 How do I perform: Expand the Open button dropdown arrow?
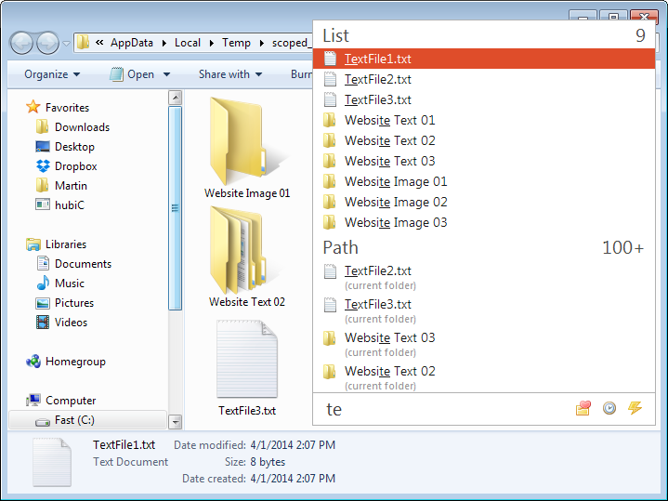tap(166, 74)
